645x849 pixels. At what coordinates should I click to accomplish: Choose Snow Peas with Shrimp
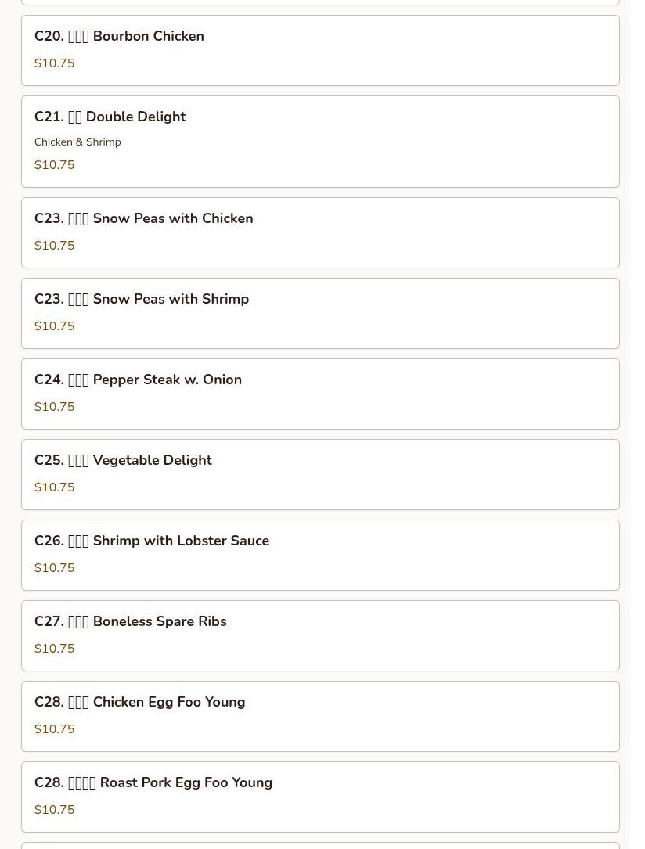tap(320, 314)
